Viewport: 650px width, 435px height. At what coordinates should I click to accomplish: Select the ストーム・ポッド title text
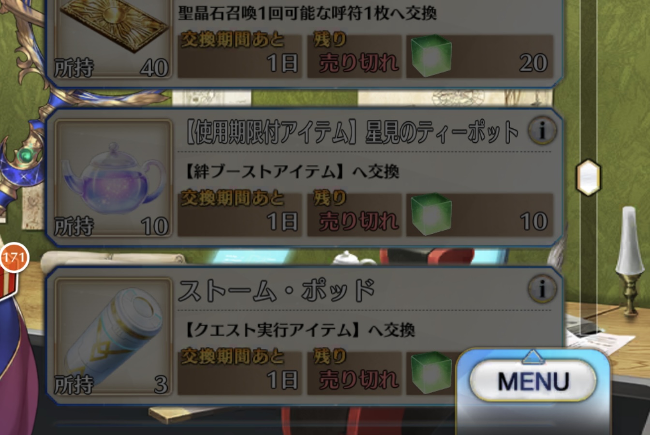click(277, 290)
